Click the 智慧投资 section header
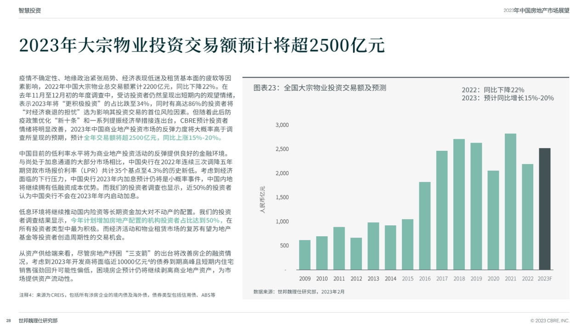 [x=30, y=10]
